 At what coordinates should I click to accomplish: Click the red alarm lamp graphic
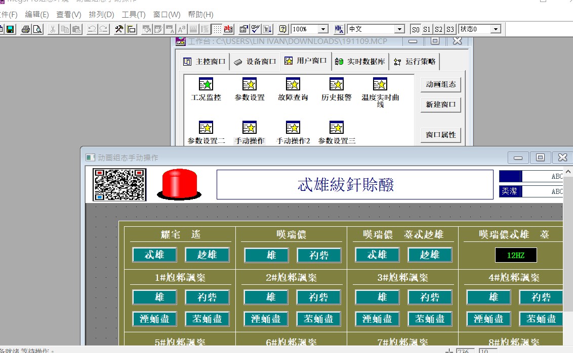point(179,184)
